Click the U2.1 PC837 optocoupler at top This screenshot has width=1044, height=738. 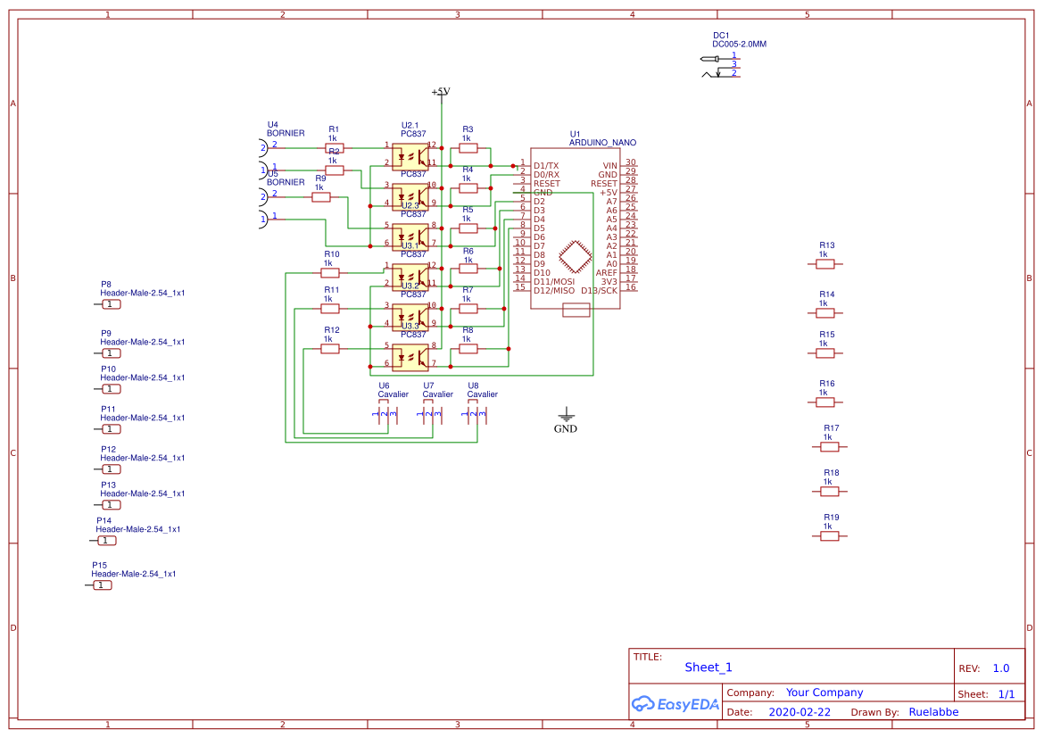tap(410, 153)
